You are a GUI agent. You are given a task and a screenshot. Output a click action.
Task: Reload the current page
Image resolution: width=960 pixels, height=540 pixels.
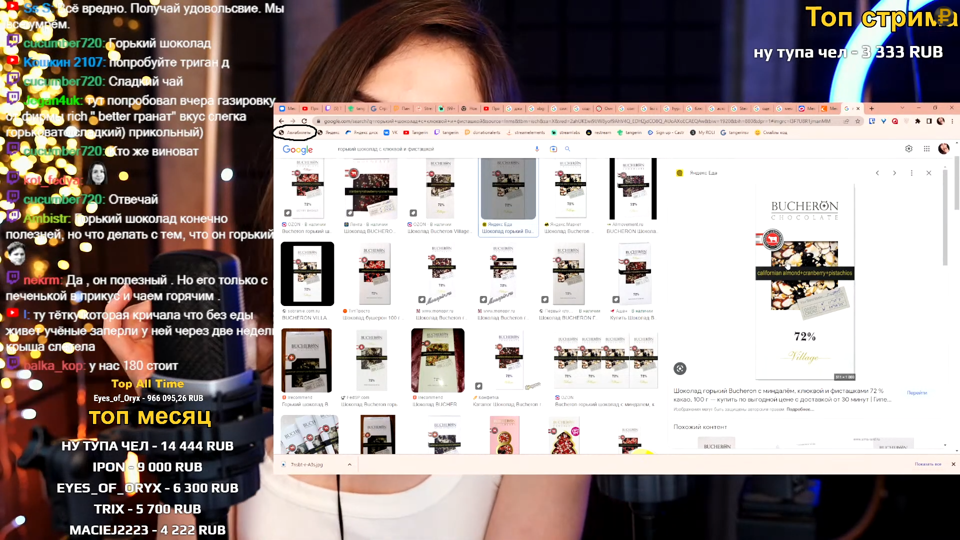coord(304,121)
